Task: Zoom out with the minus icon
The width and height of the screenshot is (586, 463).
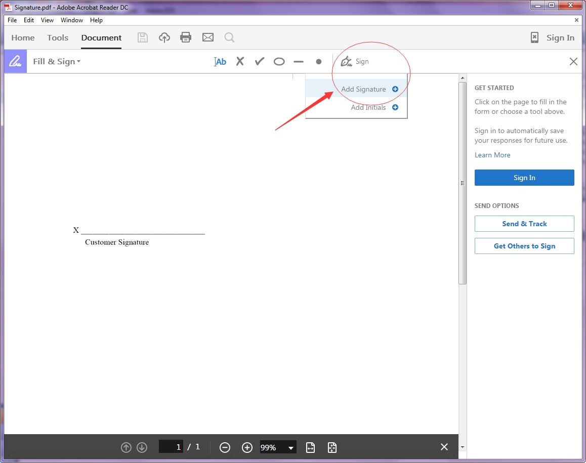Action: tap(225, 447)
